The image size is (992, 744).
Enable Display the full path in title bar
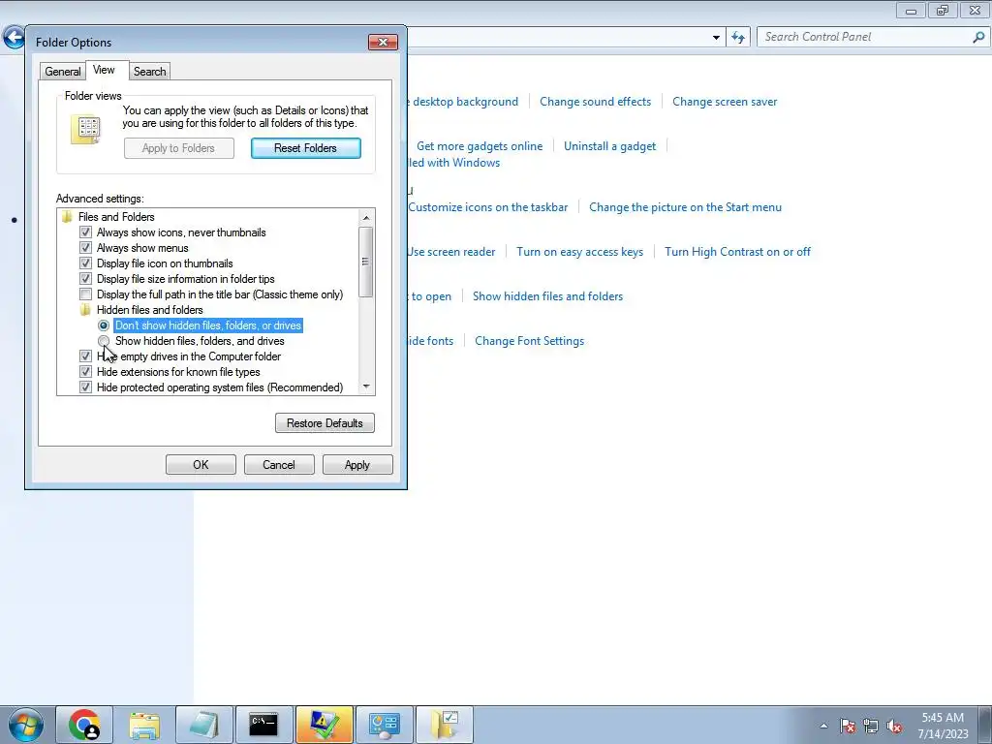85,294
